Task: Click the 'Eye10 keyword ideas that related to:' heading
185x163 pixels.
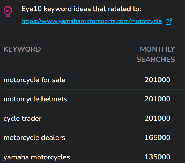Action: (81, 9)
